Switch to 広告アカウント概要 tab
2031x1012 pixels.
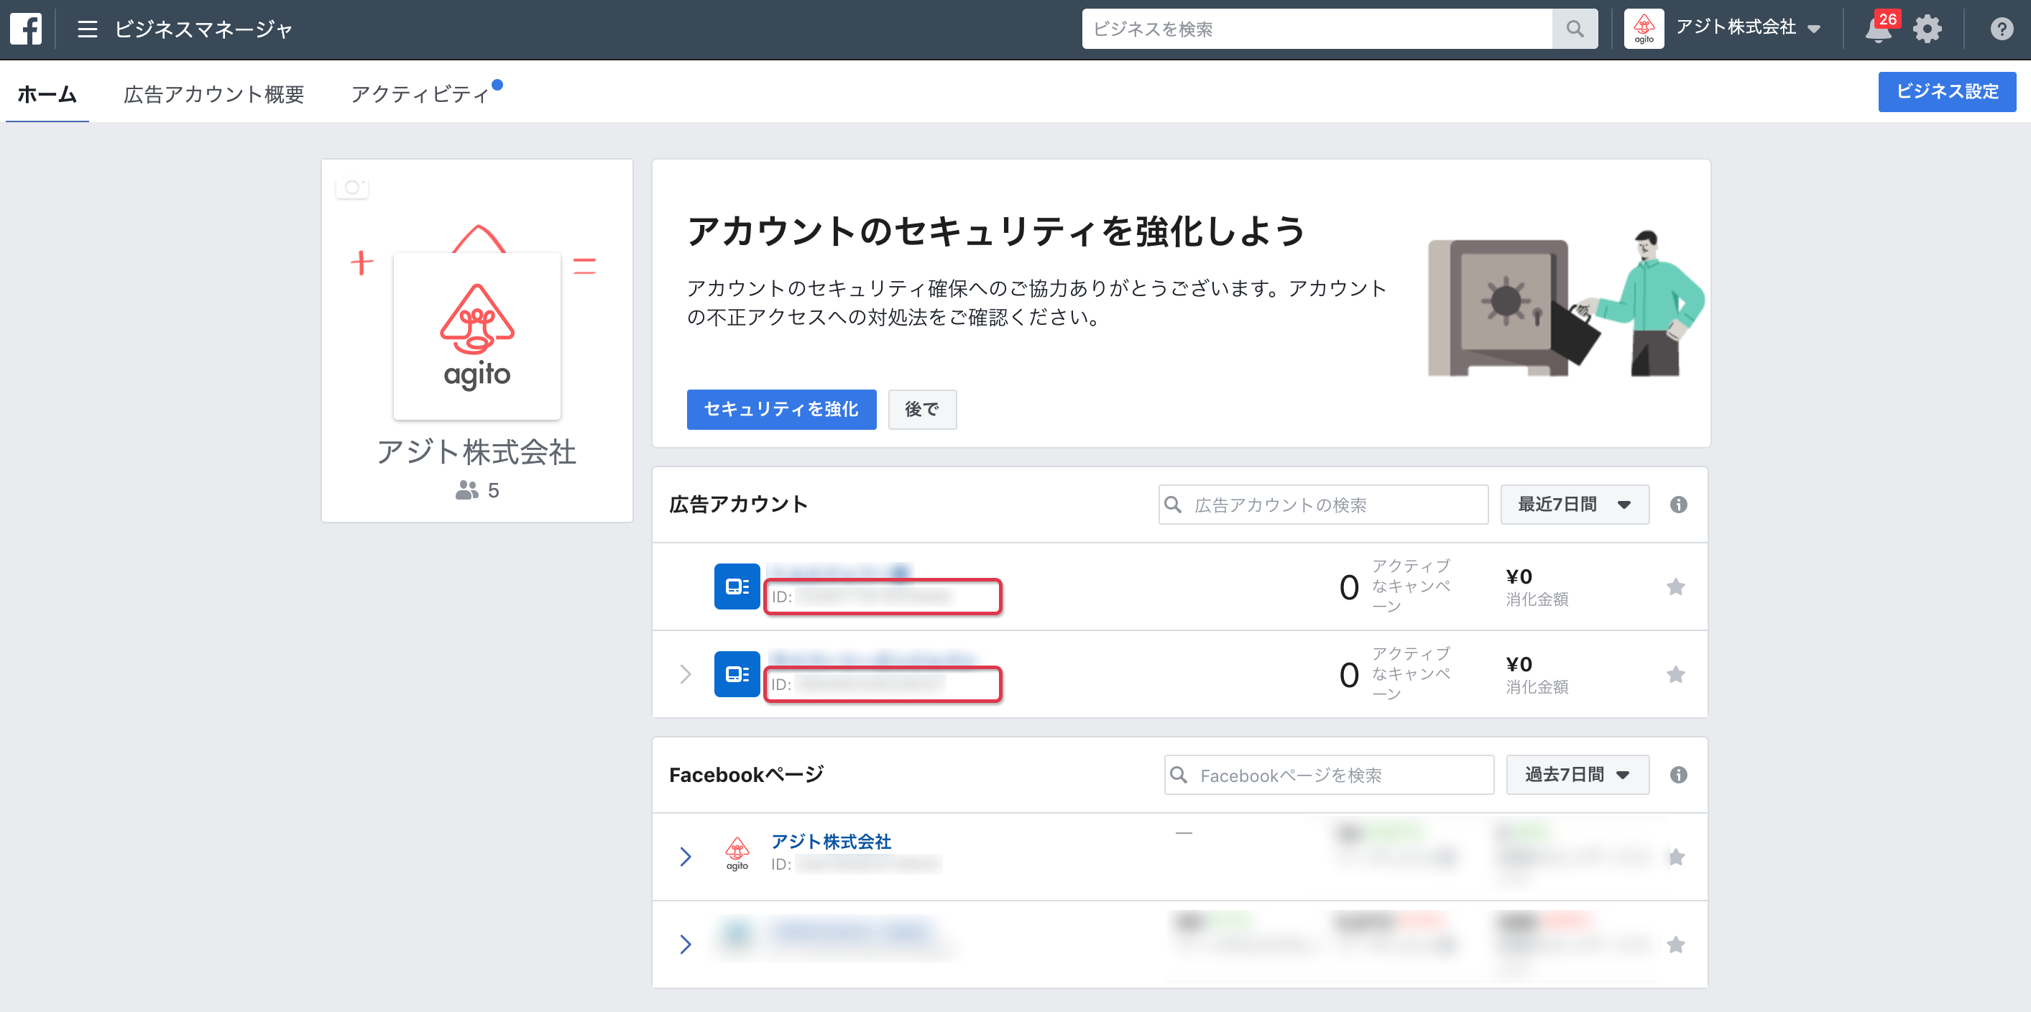tap(213, 94)
